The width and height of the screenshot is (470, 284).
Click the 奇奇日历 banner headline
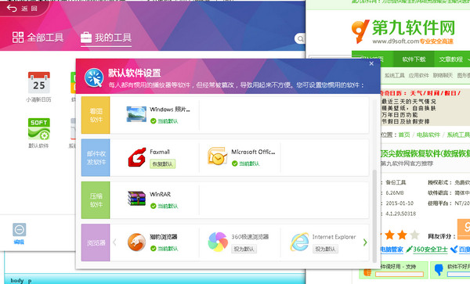pos(421,93)
